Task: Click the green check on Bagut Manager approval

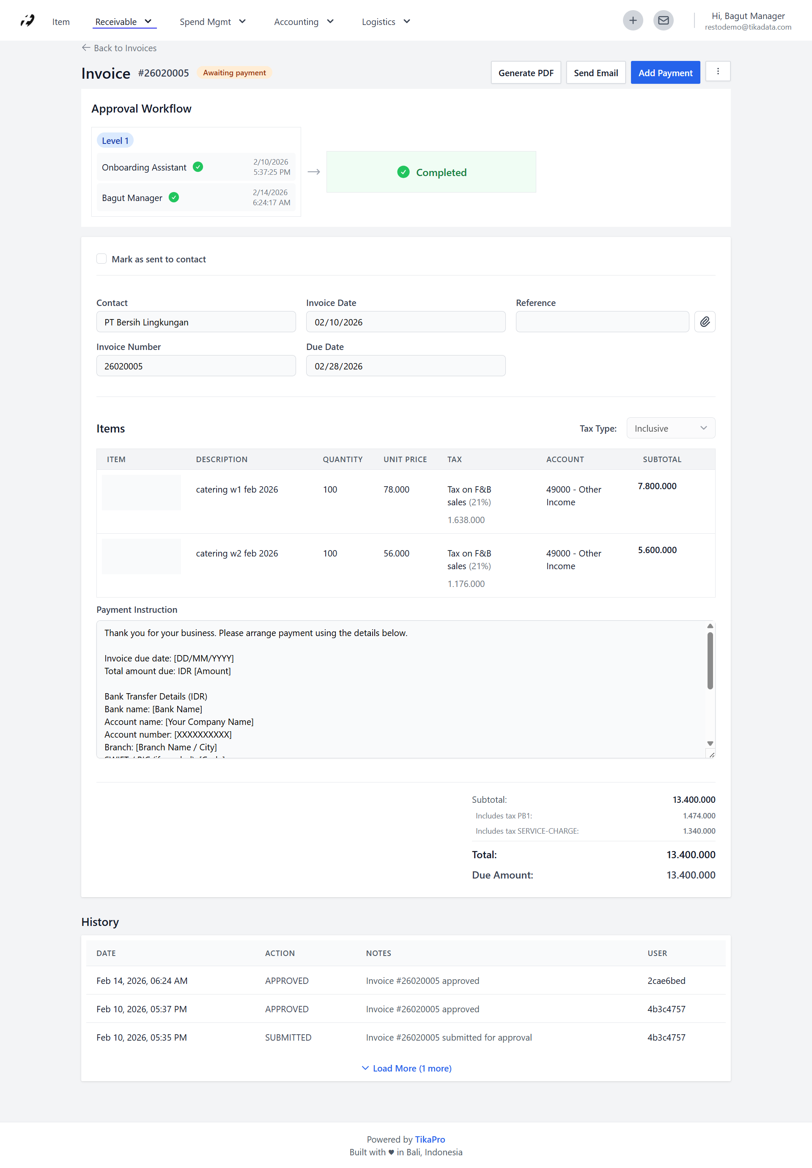Action: (x=173, y=197)
